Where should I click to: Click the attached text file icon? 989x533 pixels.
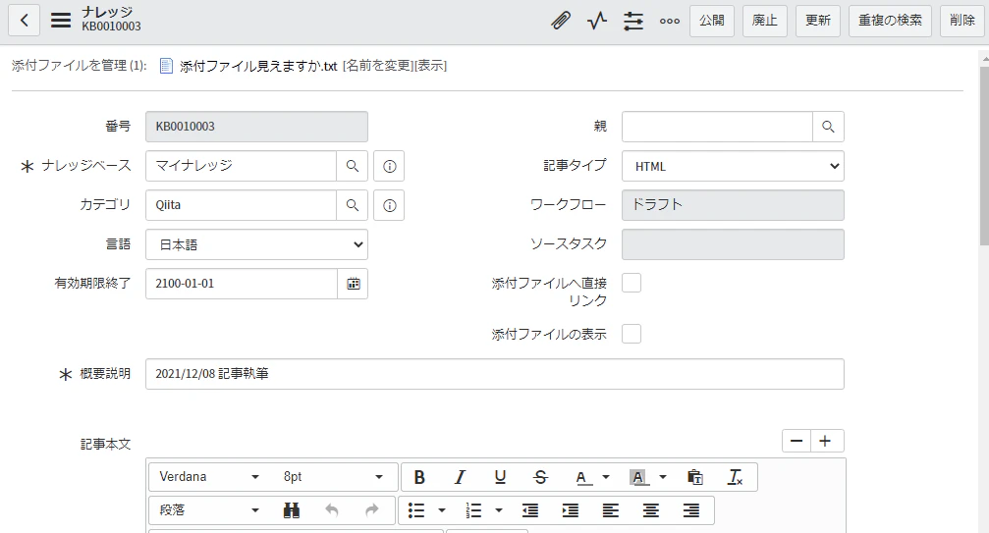[x=166, y=66]
